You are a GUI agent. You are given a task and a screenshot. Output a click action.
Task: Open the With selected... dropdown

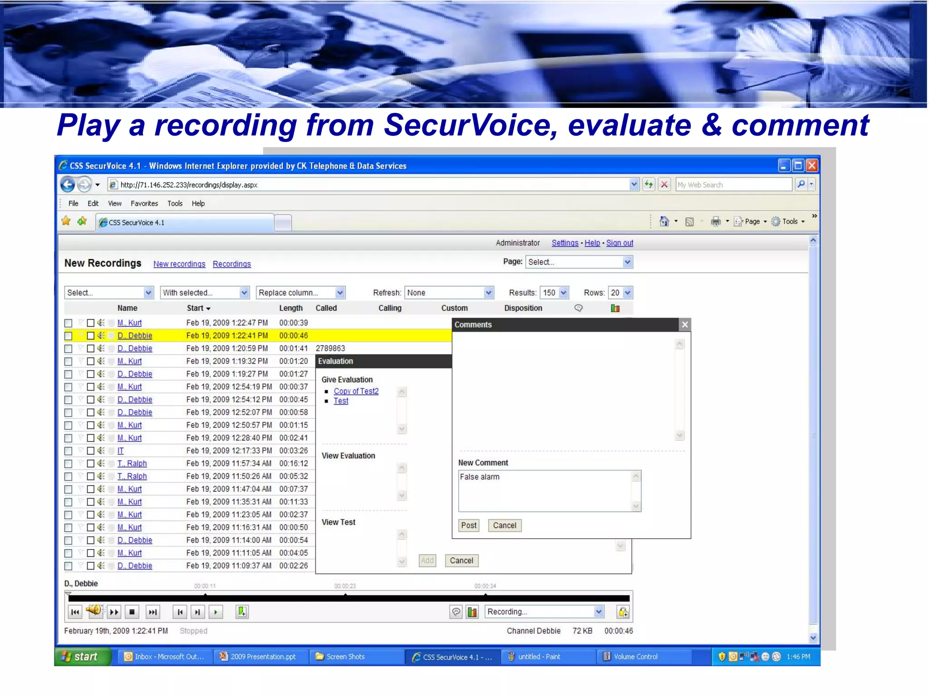coord(205,293)
